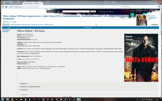Open the Windows Start button
This screenshot has height=101, width=162.
pyautogui.click(x=2, y=99)
